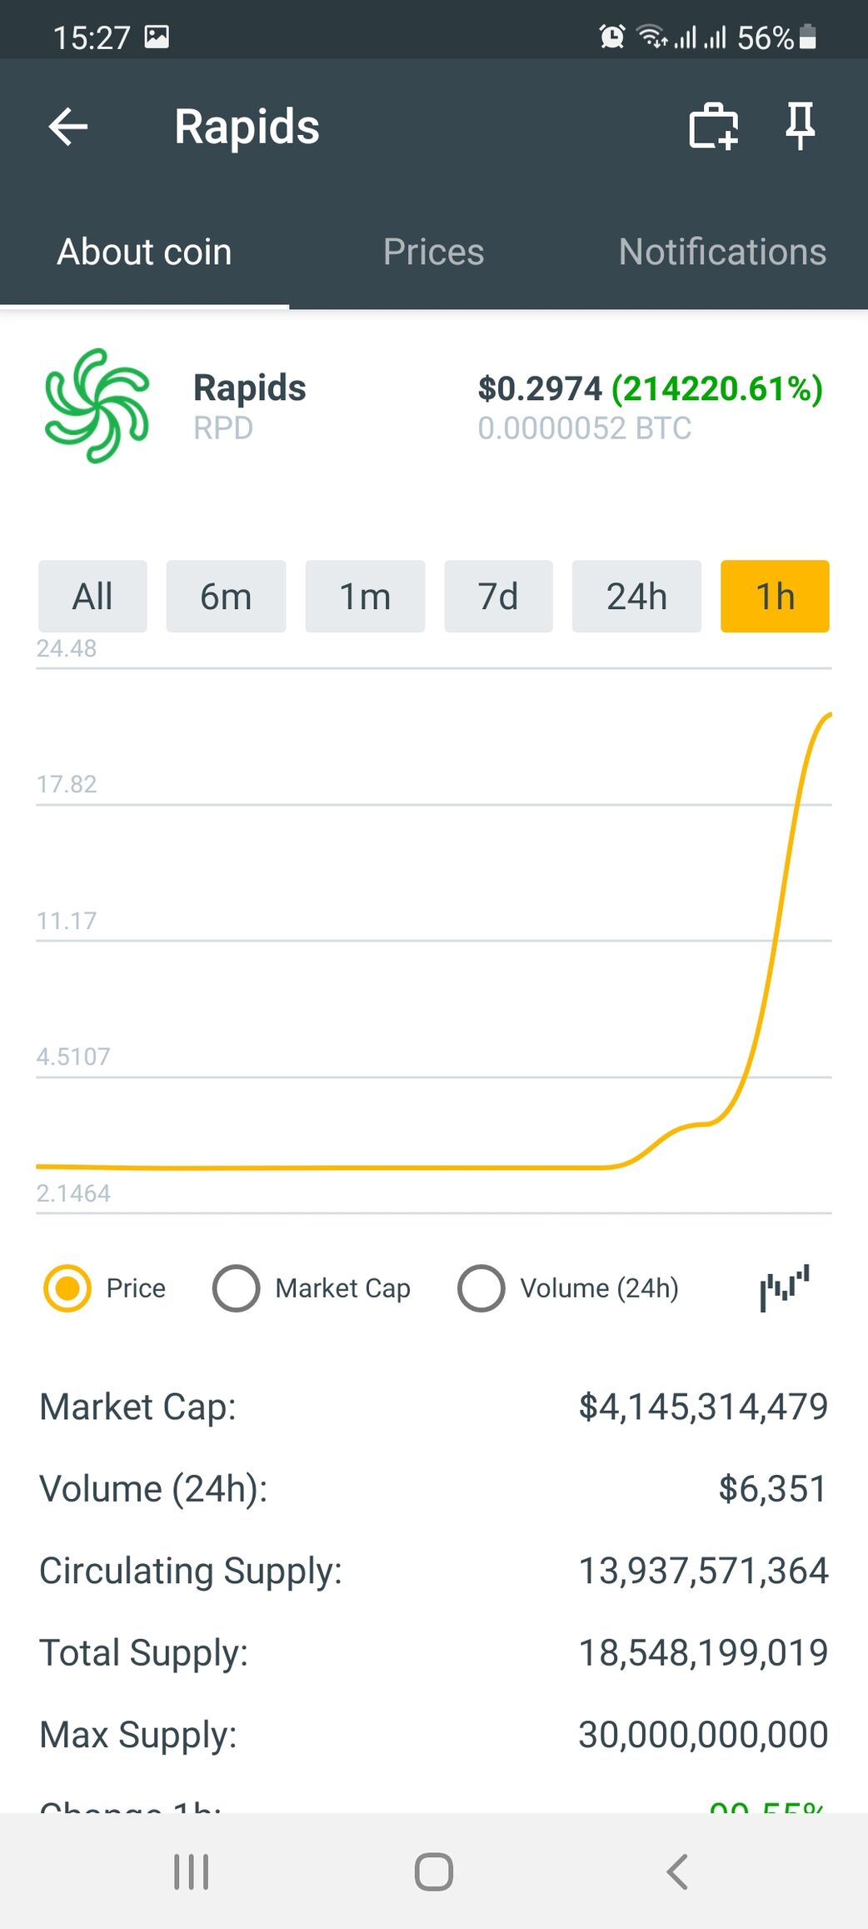This screenshot has width=868, height=1929.
Task: Open the Prices tab
Action: click(x=433, y=252)
